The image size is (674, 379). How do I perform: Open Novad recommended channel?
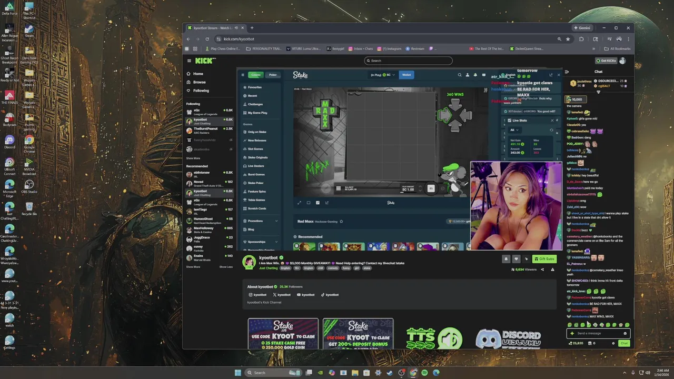[209, 183]
